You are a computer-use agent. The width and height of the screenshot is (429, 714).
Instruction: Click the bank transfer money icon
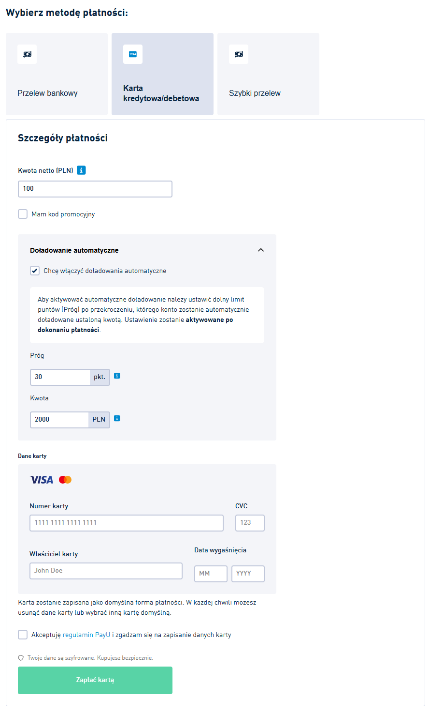click(x=27, y=54)
